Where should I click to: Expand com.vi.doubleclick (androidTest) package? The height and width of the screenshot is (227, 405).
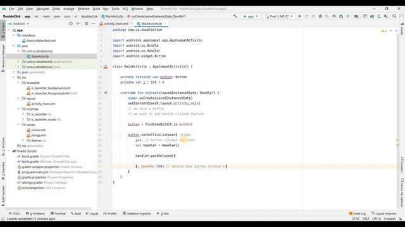click(18, 62)
